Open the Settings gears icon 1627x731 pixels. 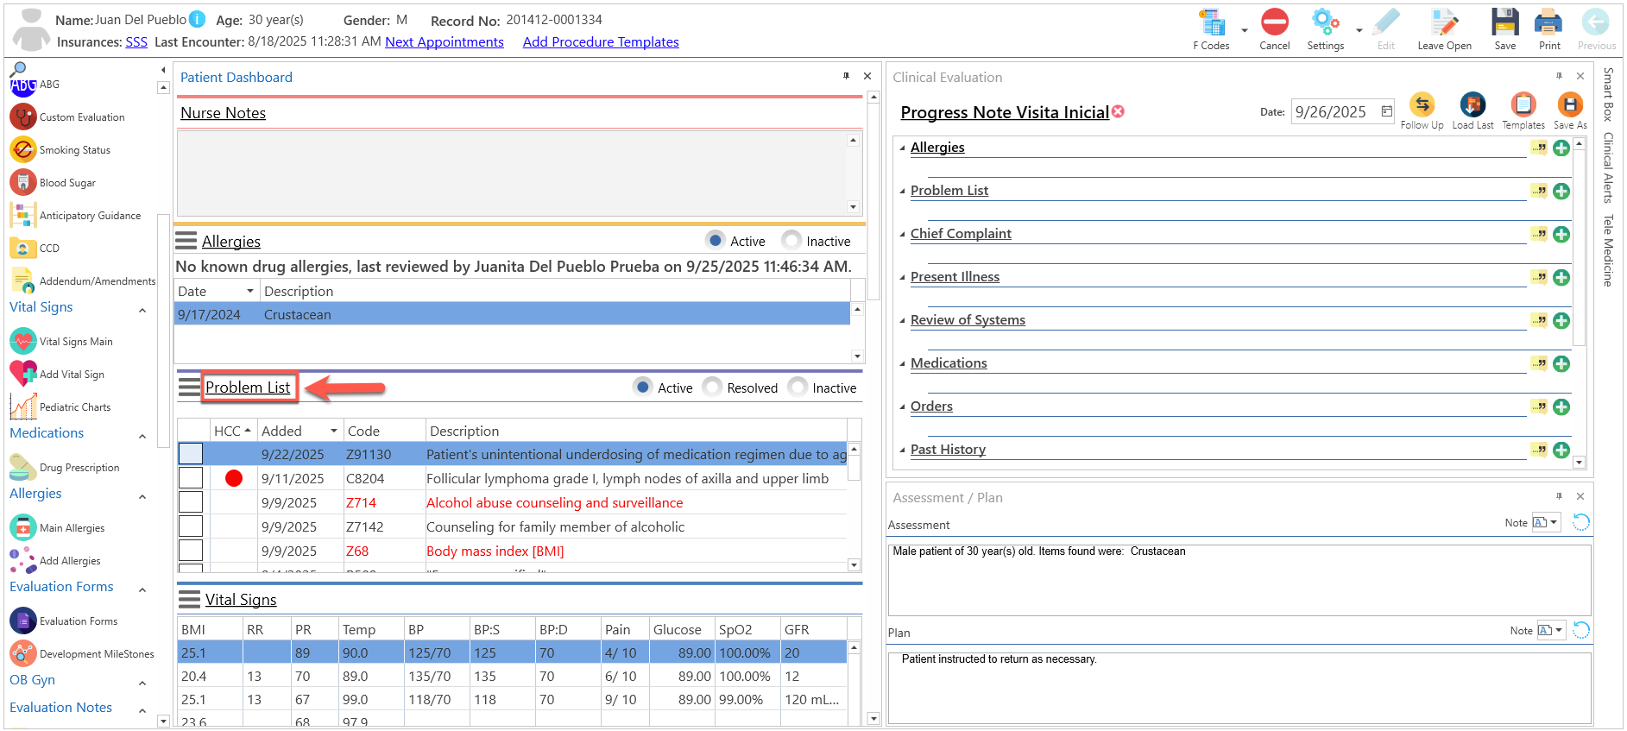tap(1325, 22)
